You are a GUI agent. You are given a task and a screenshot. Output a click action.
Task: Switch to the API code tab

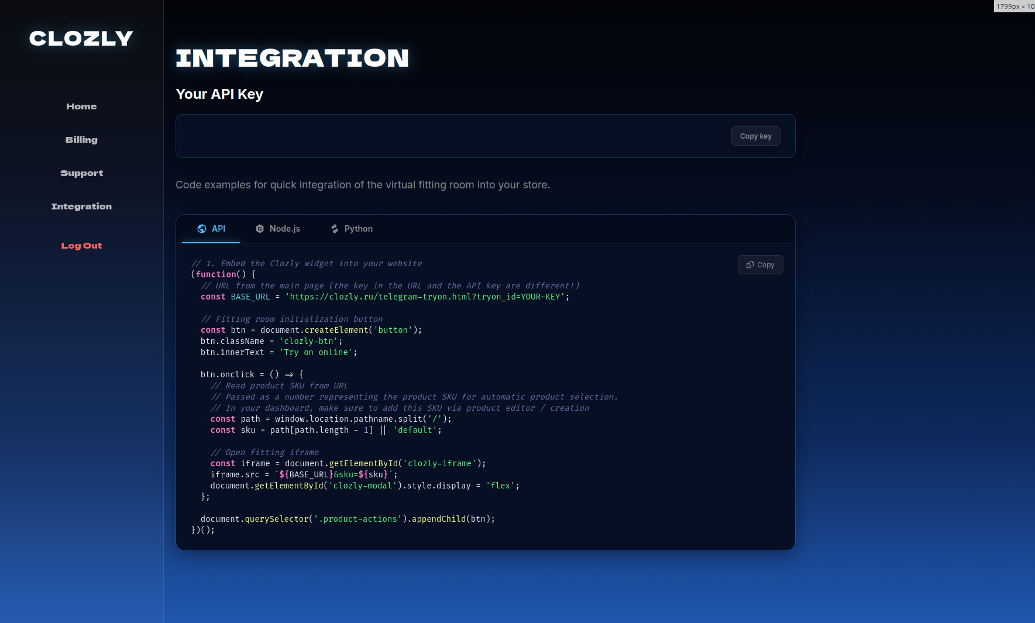pos(211,229)
